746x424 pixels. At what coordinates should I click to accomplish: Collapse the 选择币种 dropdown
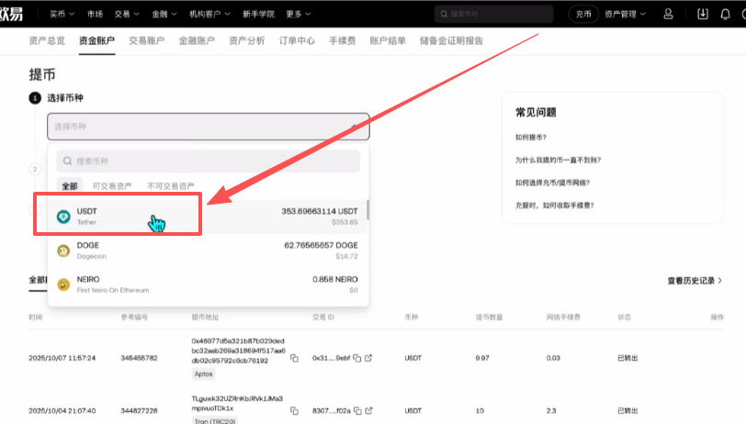(x=354, y=127)
